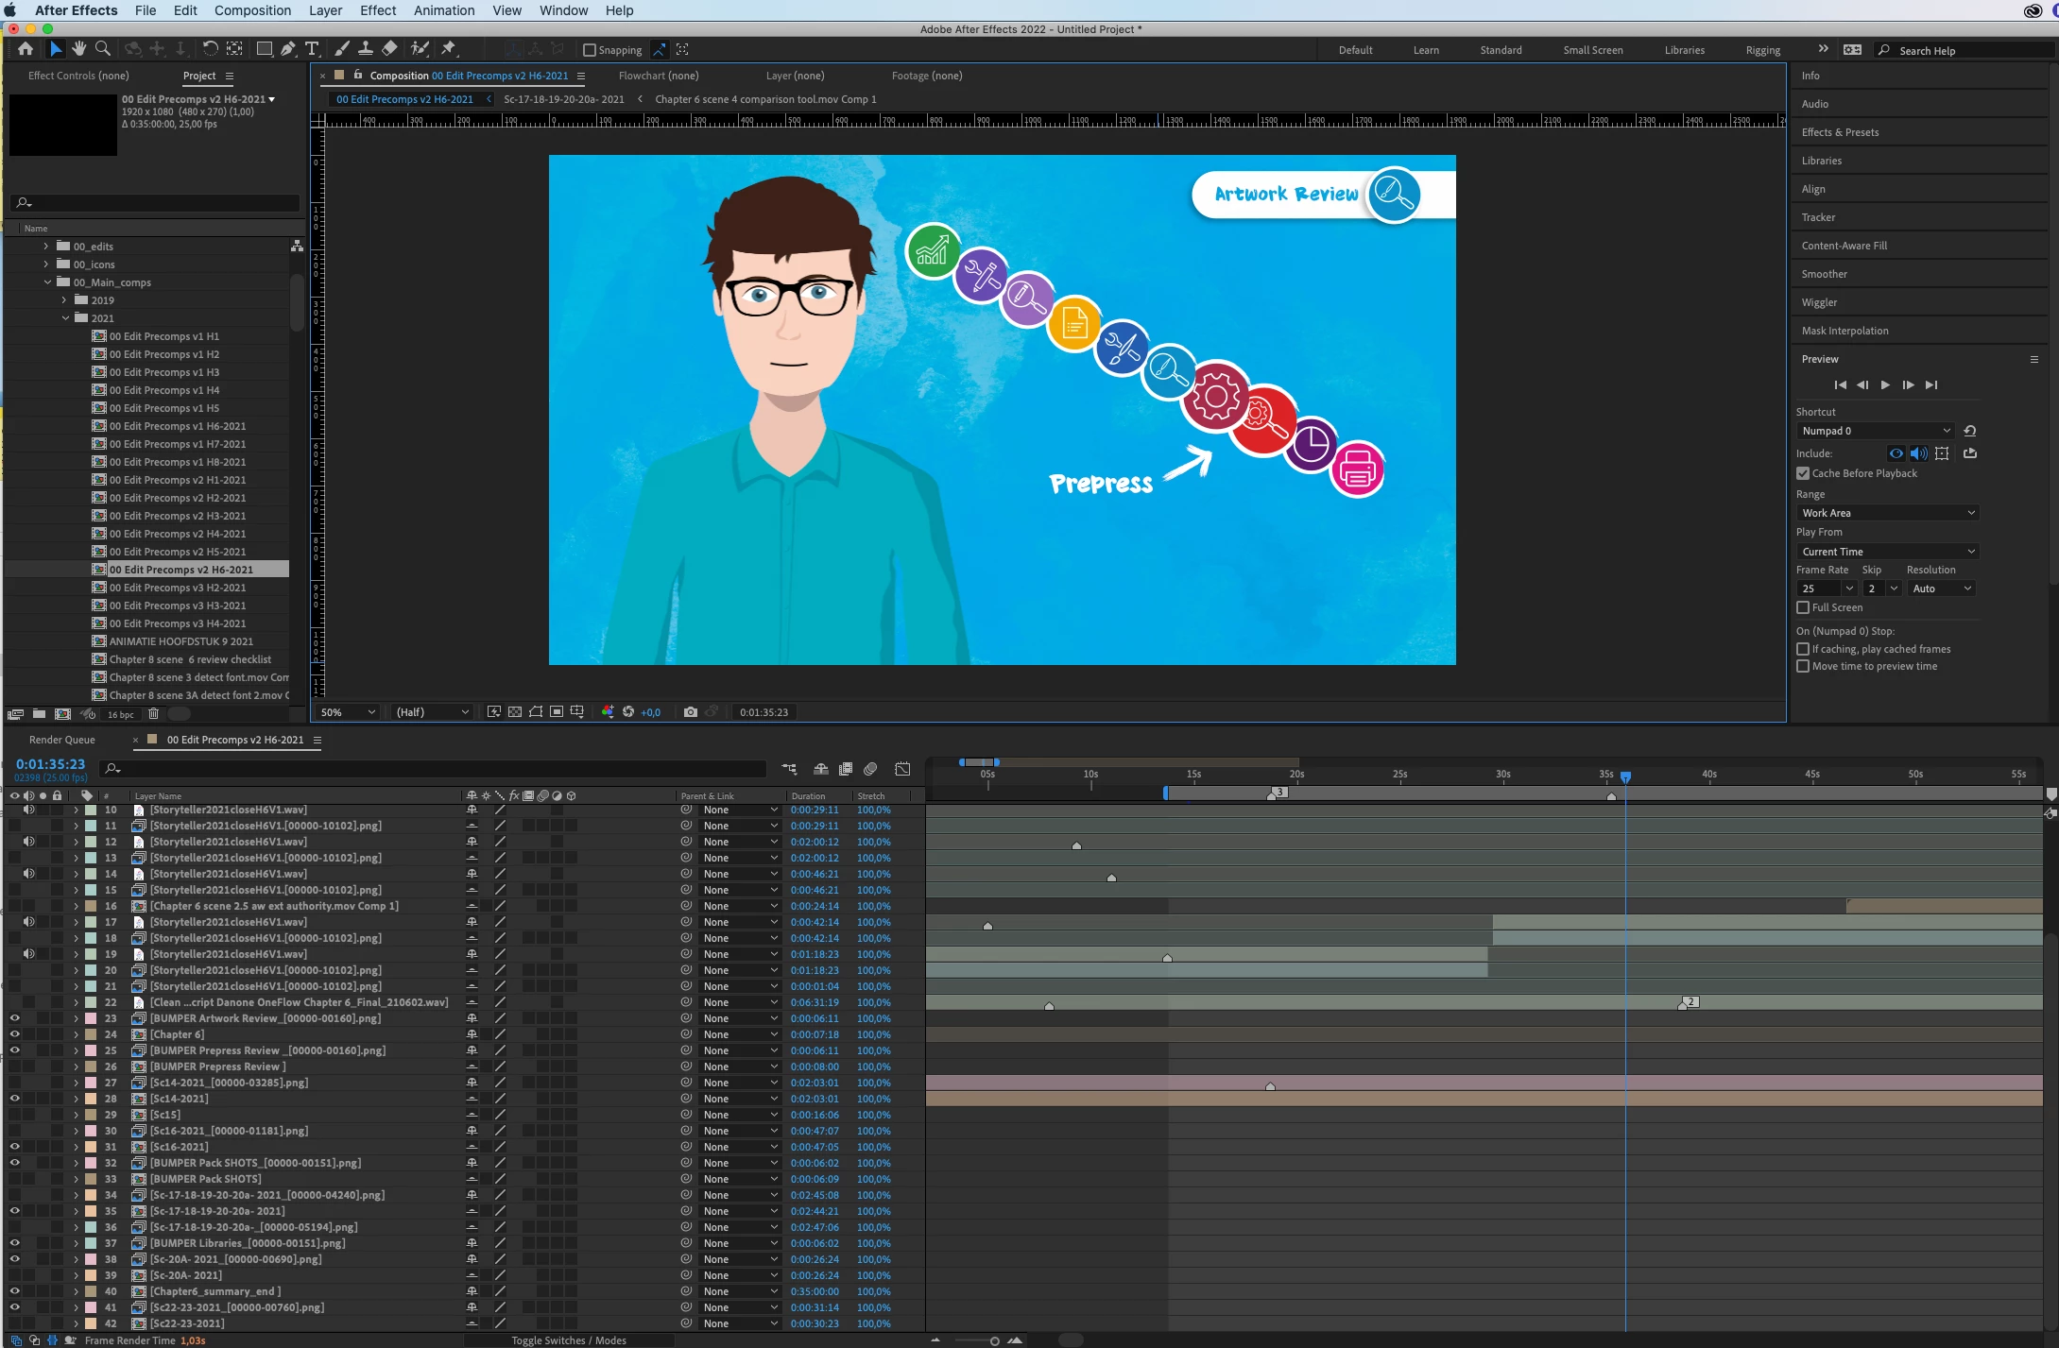
Task: Enable the Snapping checkbox
Action: pos(590,50)
